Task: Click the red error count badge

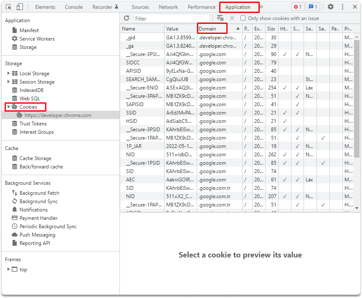Action: pyautogui.click(x=298, y=7)
